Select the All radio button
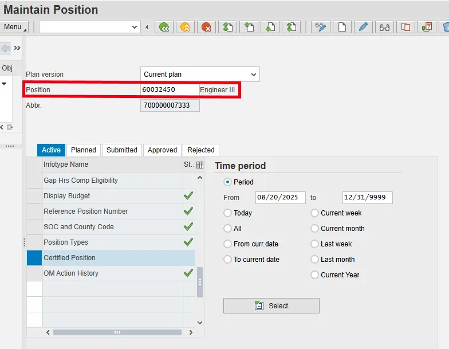 [228, 228]
